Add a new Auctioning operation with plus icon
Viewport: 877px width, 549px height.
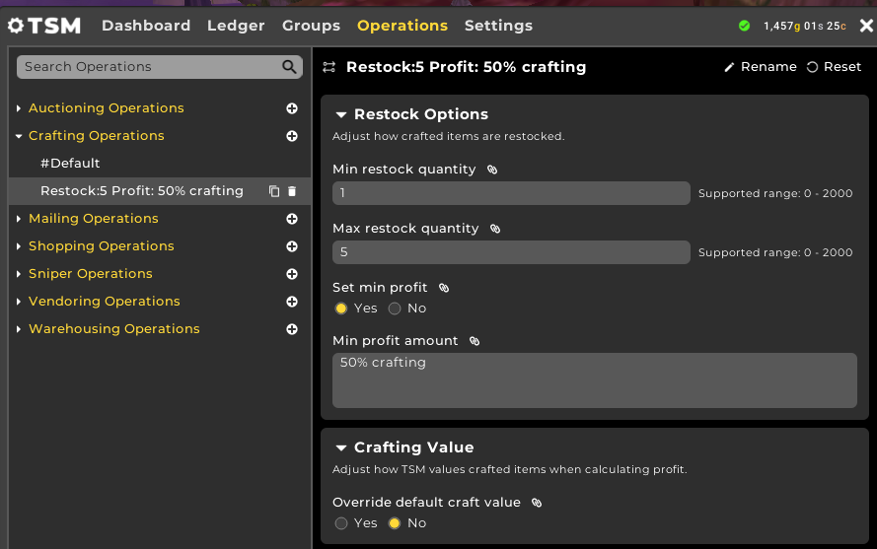pyautogui.click(x=292, y=108)
